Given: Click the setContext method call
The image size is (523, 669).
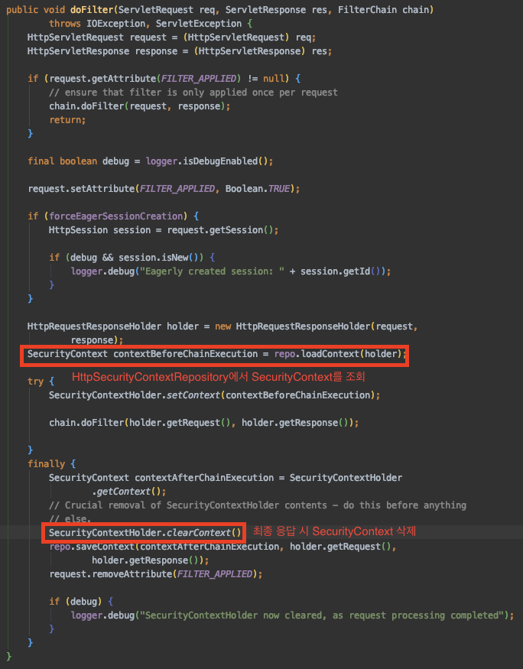Looking at the screenshot, I should click(193, 395).
